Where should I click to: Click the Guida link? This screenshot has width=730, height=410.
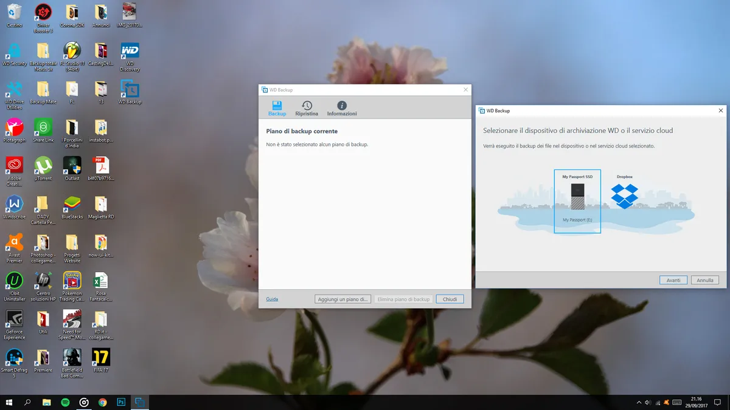(272, 299)
